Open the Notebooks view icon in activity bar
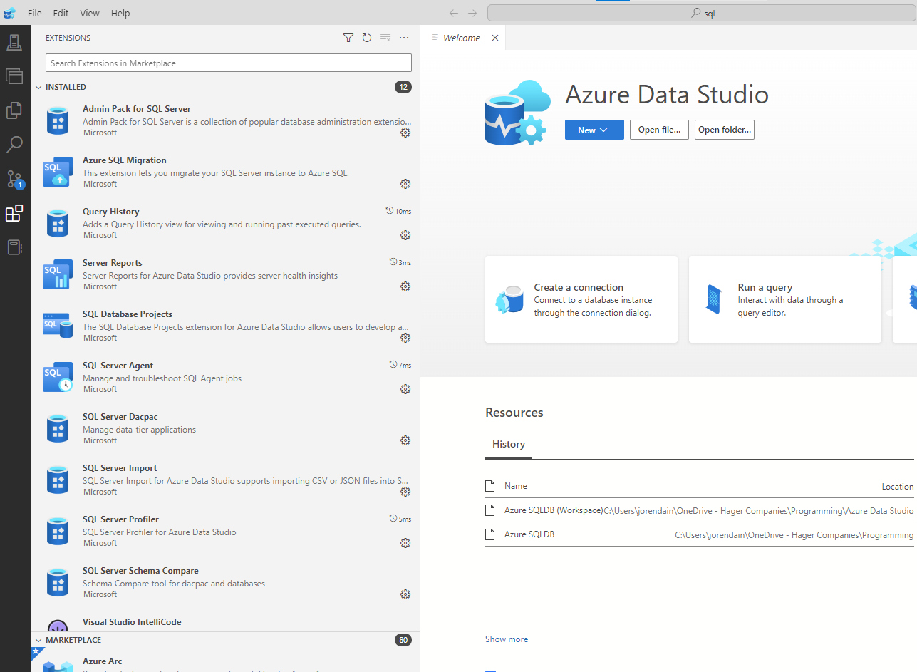The height and width of the screenshot is (672, 917). click(14, 247)
